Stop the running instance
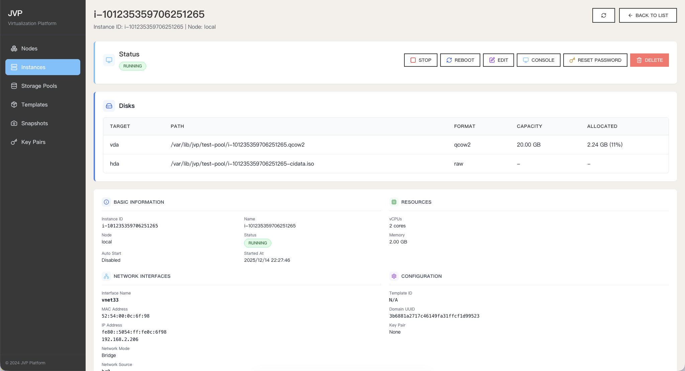 420,60
